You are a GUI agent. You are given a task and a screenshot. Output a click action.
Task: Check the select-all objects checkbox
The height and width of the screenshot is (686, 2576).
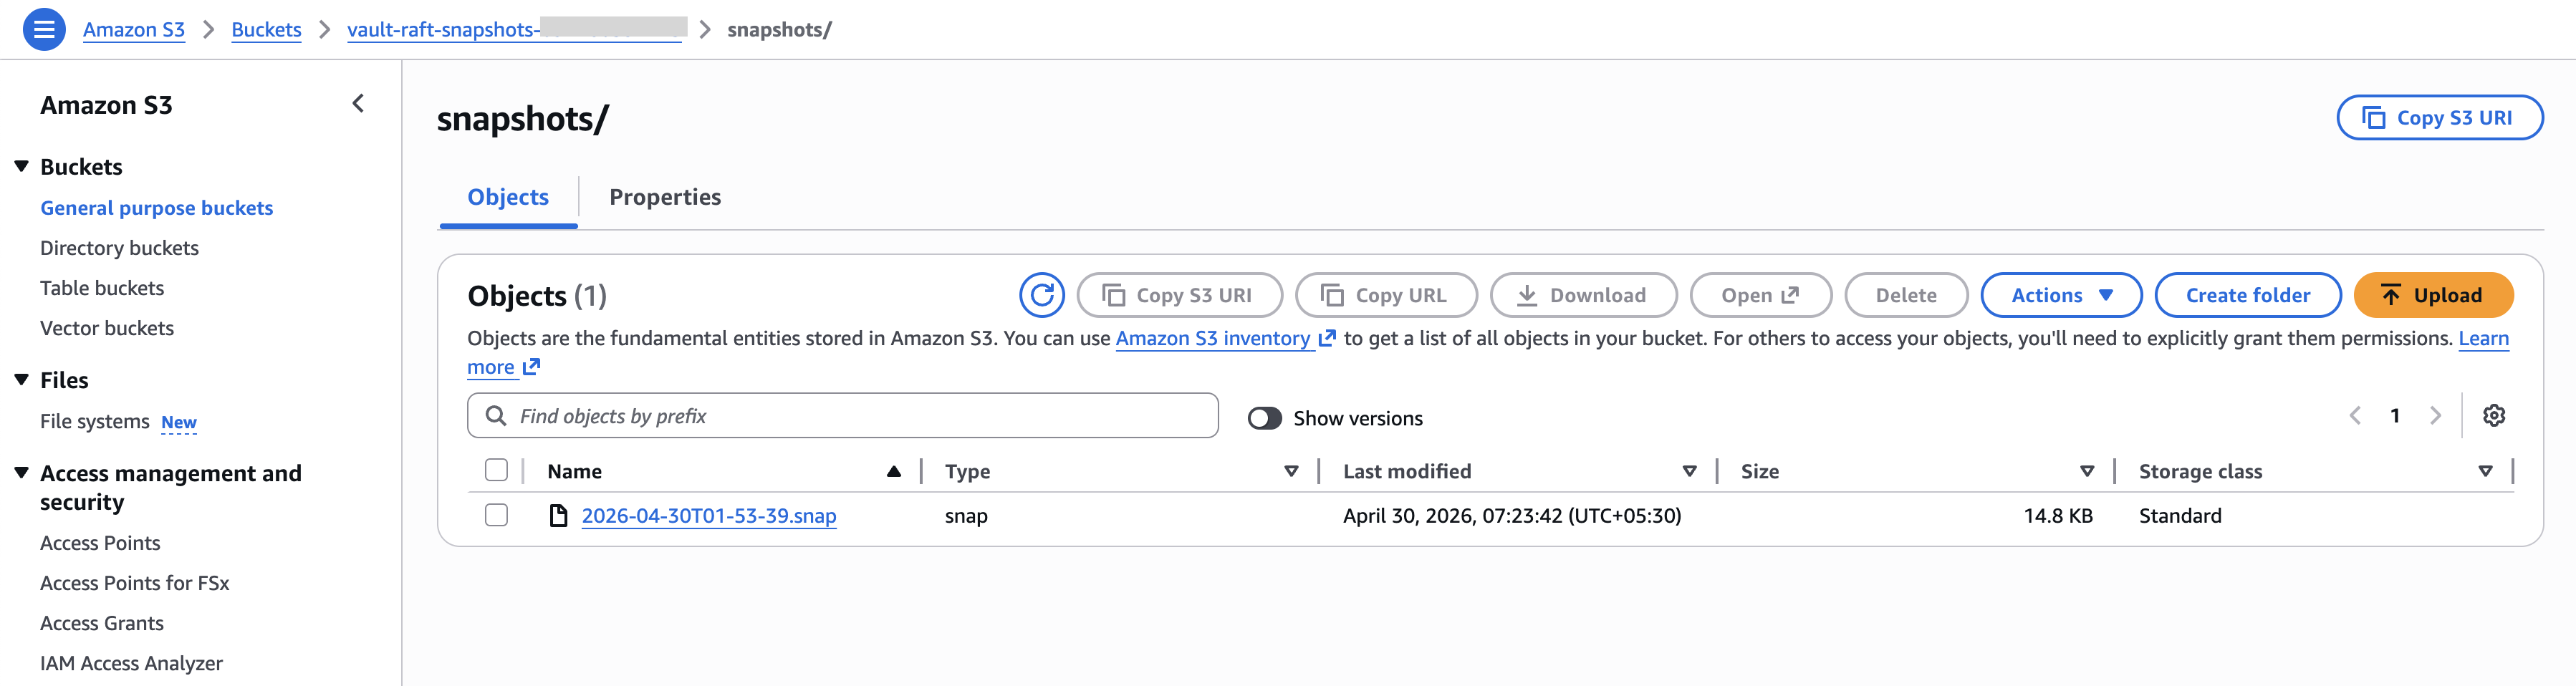pyautogui.click(x=496, y=471)
